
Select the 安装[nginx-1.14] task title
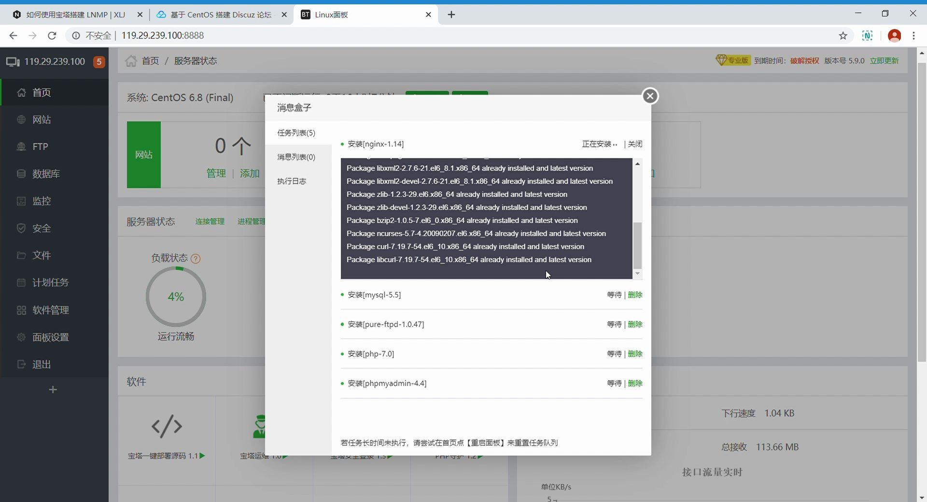point(376,144)
